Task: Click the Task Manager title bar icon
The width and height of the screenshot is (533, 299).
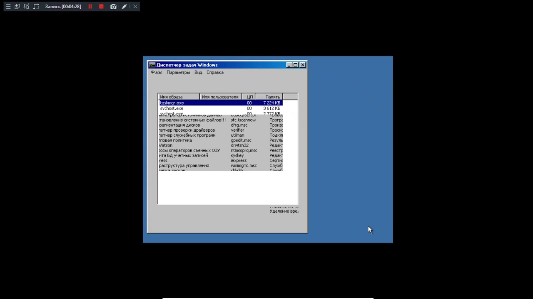Action: (152, 65)
